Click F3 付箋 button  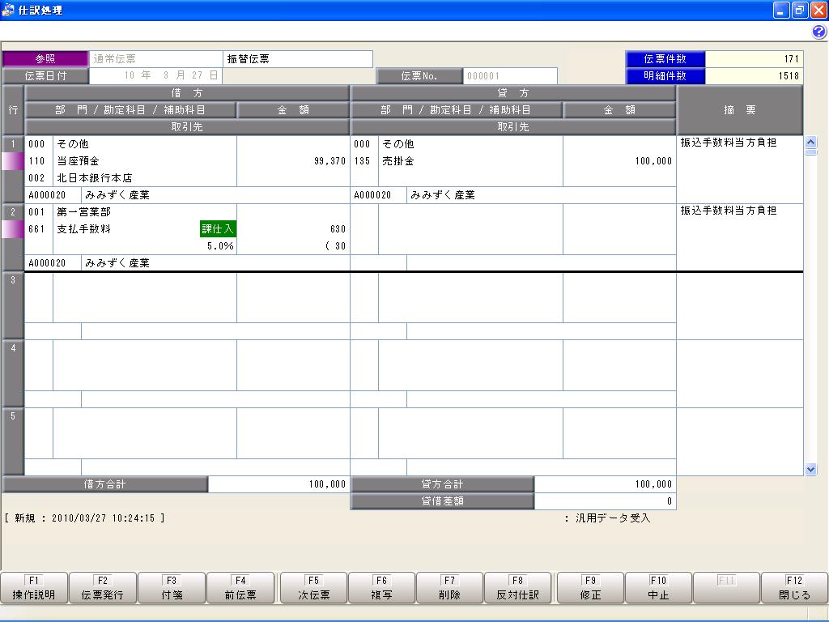point(172,588)
